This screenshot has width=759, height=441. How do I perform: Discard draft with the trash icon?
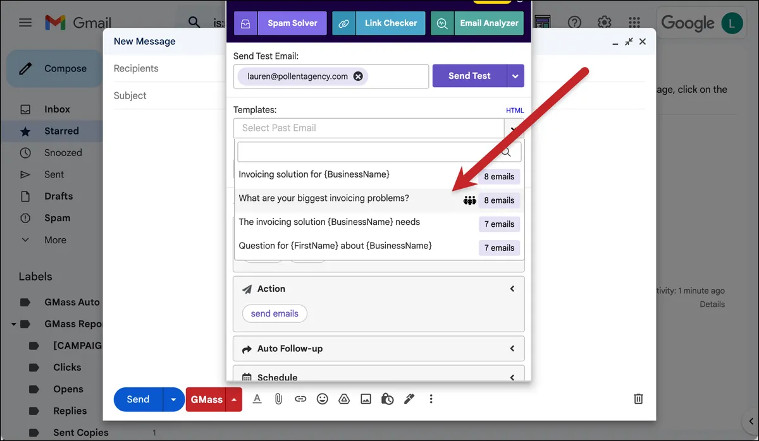point(639,399)
